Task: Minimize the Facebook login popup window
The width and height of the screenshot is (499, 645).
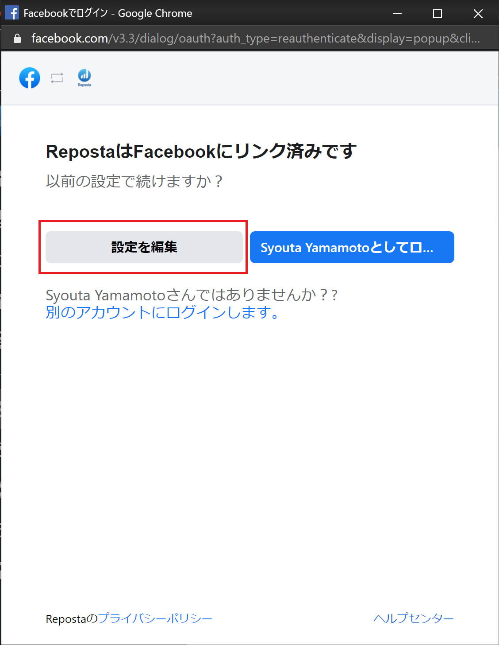Action: pos(397,13)
